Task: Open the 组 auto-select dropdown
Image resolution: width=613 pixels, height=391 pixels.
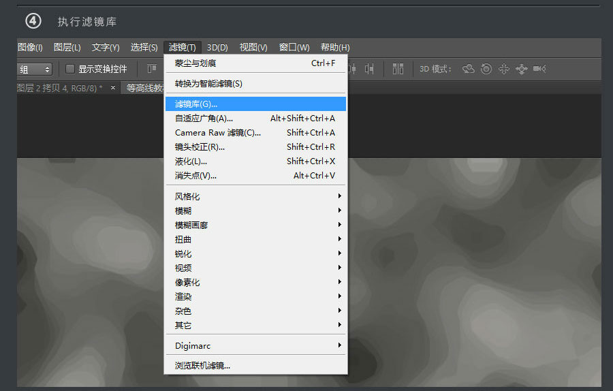Action: coord(35,69)
